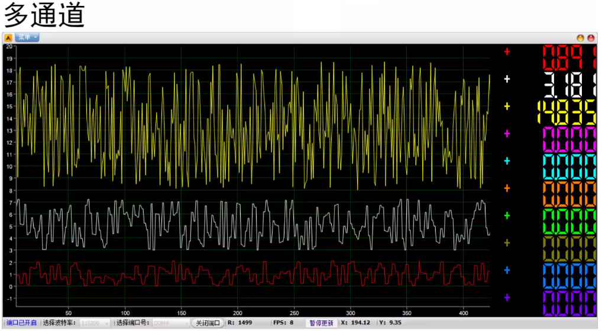Open the 菜单 menu

coord(27,38)
